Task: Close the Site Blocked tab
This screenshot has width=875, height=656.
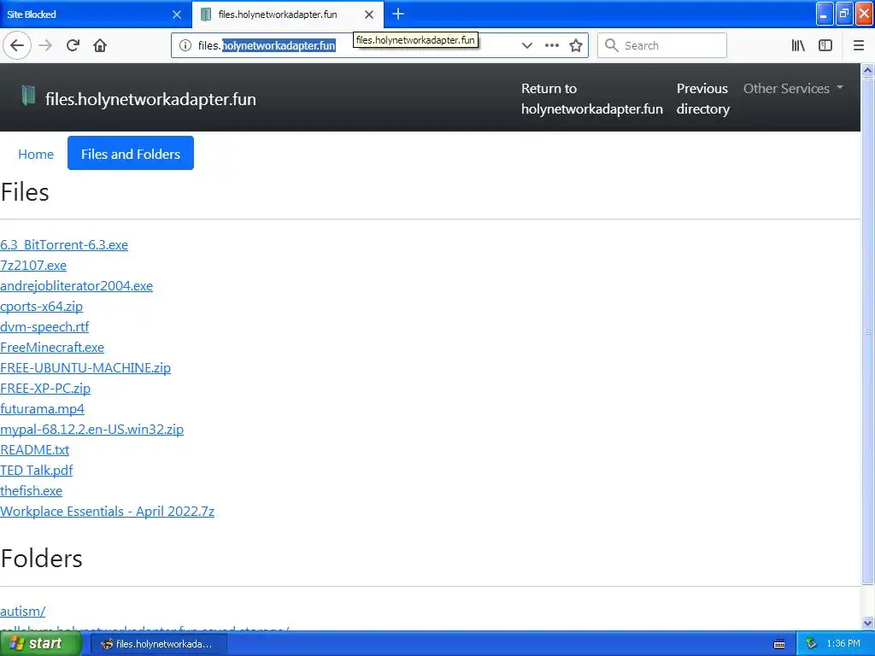Action: point(177,15)
